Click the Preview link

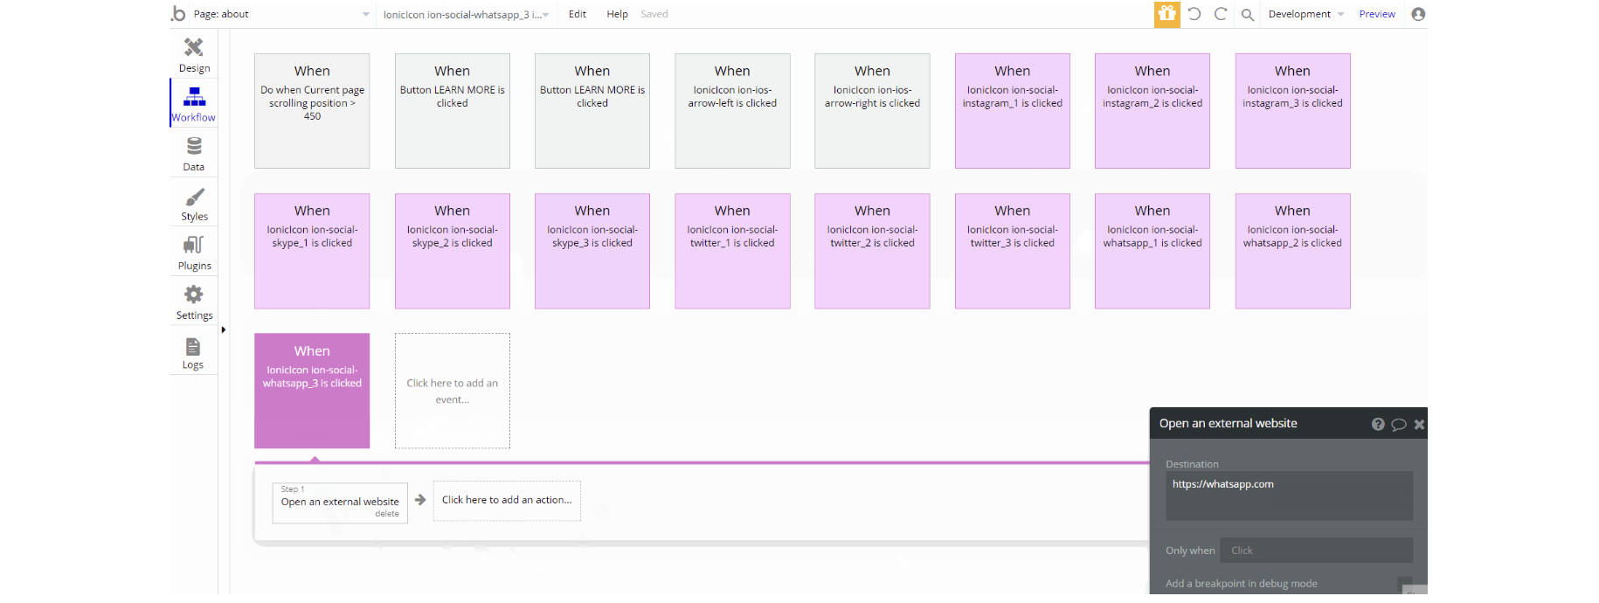click(1377, 14)
